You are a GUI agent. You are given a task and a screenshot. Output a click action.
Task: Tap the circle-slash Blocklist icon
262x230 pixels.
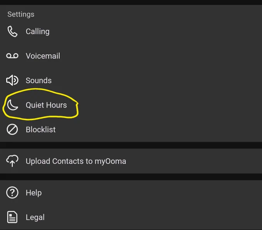[x=12, y=129]
